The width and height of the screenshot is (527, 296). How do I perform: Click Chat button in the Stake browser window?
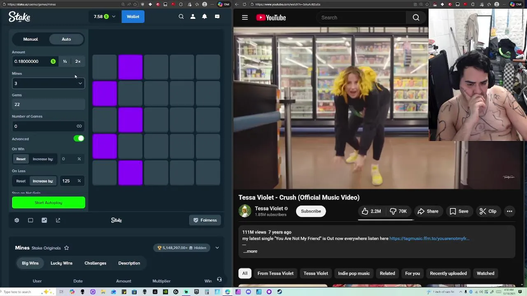tap(224, 4)
